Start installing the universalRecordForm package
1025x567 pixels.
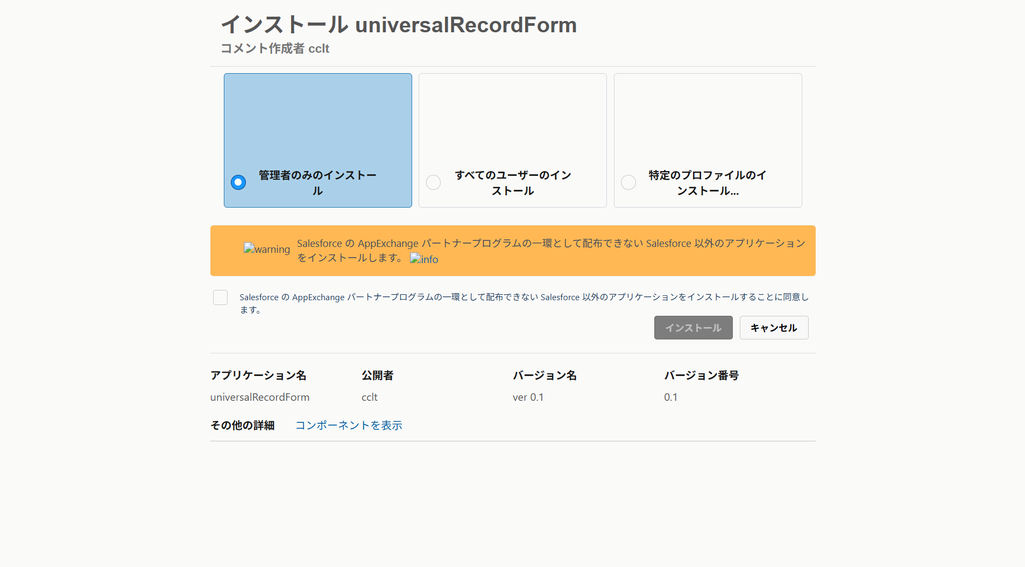coord(693,328)
